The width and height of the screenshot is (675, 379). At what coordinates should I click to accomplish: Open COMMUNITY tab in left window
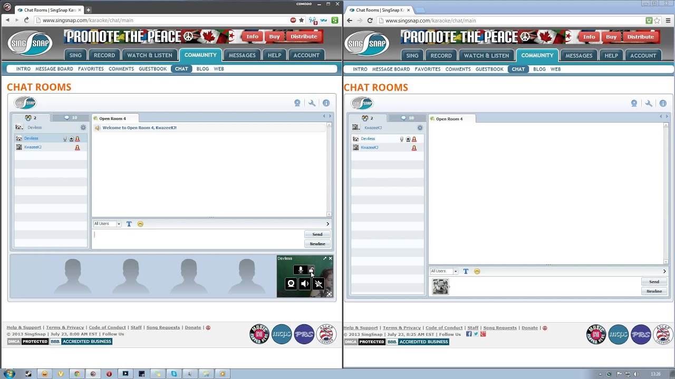[200, 55]
